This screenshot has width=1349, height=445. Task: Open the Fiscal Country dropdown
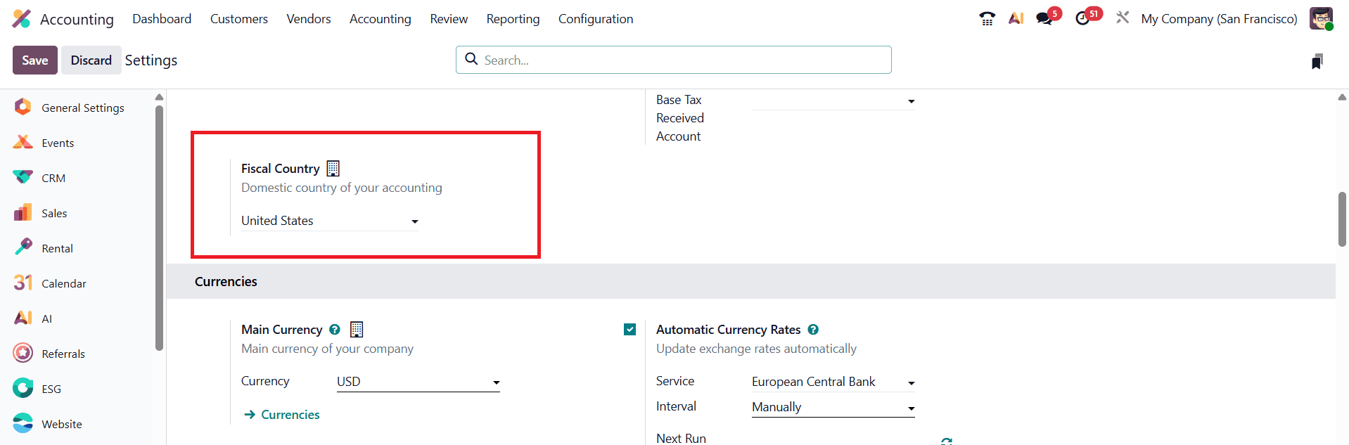tap(330, 221)
